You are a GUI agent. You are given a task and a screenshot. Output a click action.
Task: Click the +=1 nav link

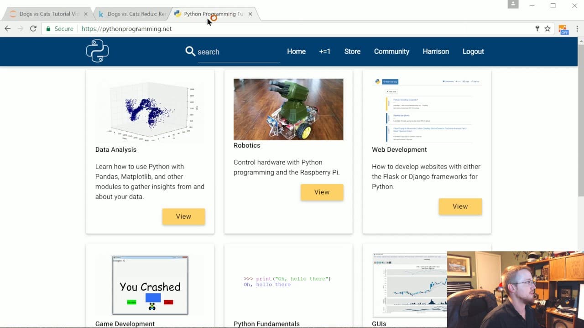pos(325,51)
